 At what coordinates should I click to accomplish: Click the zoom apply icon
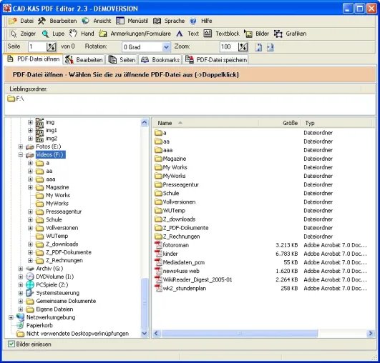pyautogui.click(x=243, y=46)
